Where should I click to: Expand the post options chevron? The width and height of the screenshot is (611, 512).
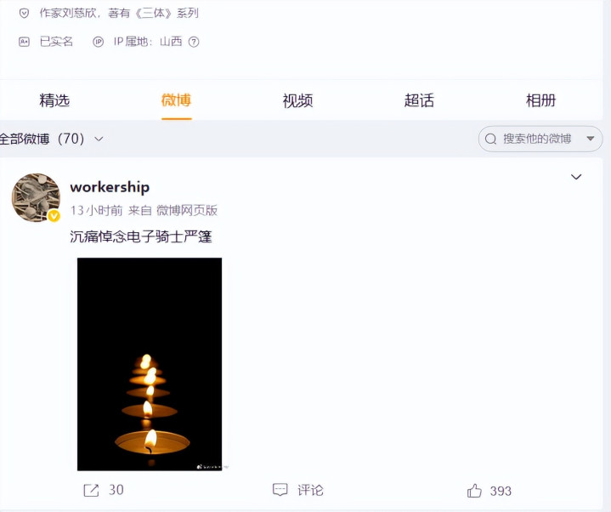[576, 177]
